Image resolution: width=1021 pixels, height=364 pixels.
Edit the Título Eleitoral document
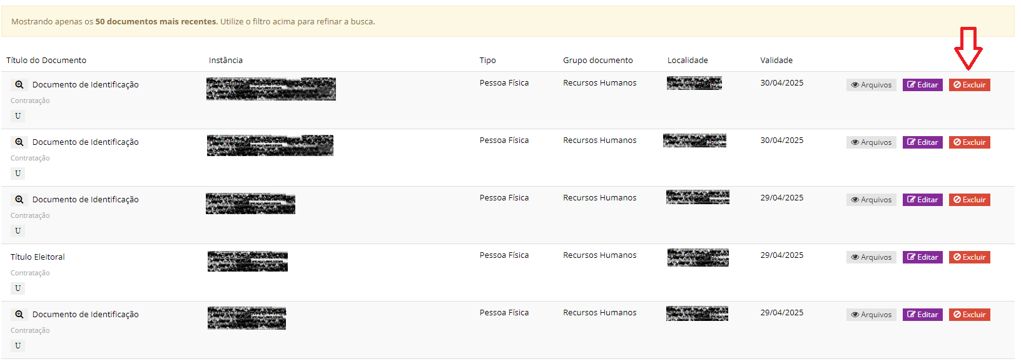[922, 257]
